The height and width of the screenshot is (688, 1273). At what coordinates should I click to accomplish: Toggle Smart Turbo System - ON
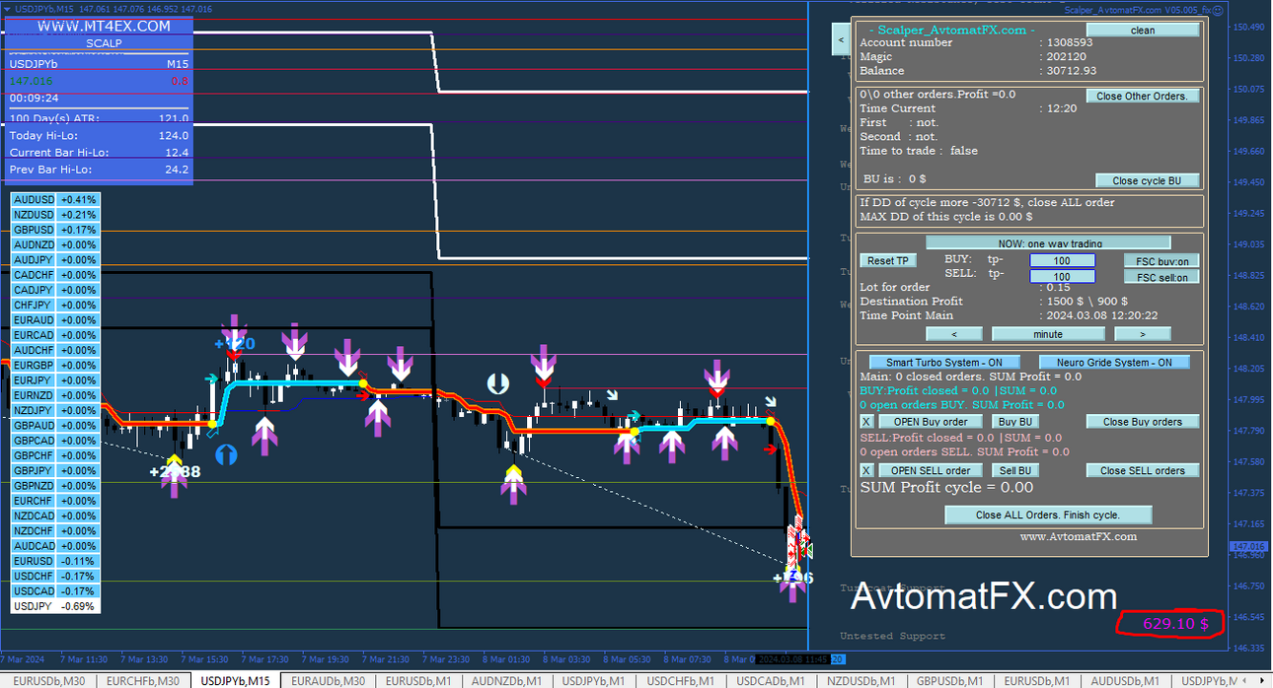(x=944, y=362)
